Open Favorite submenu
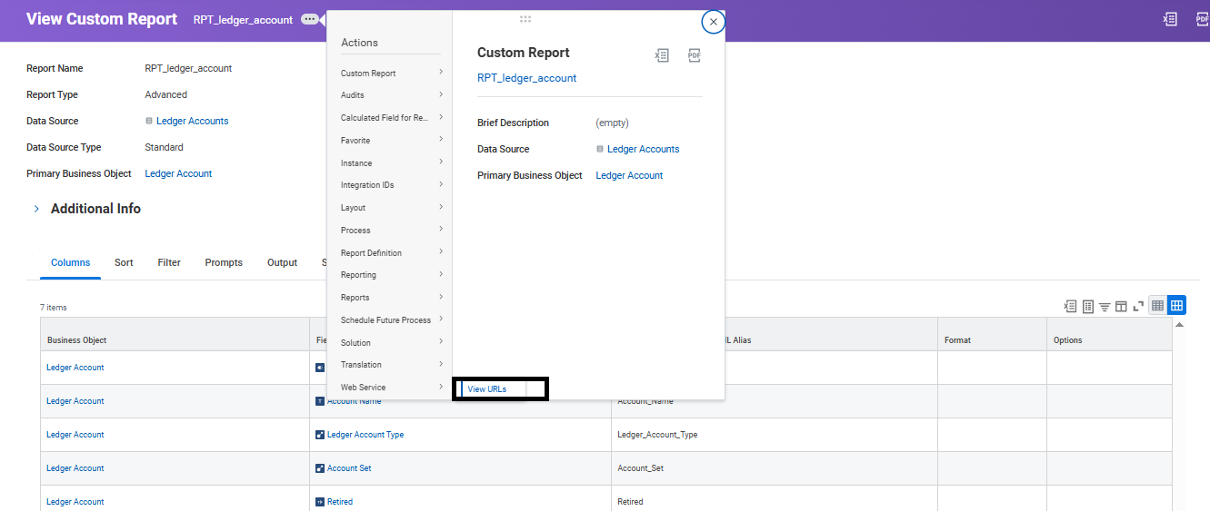Image resolution: width=1210 pixels, height=511 pixels. point(392,141)
